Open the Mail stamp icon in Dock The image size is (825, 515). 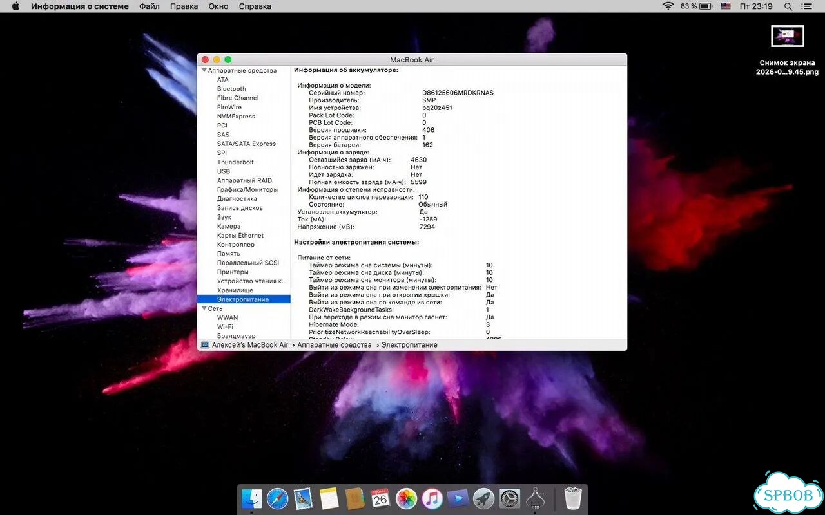[303, 498]
